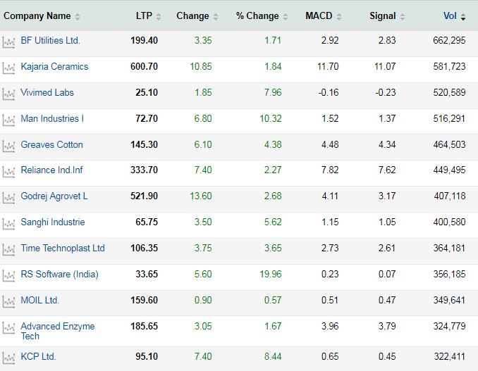Viewport: 478px width, 371px height.
Task: Select volume value 364,181
Action: click(x=449, y=249)
